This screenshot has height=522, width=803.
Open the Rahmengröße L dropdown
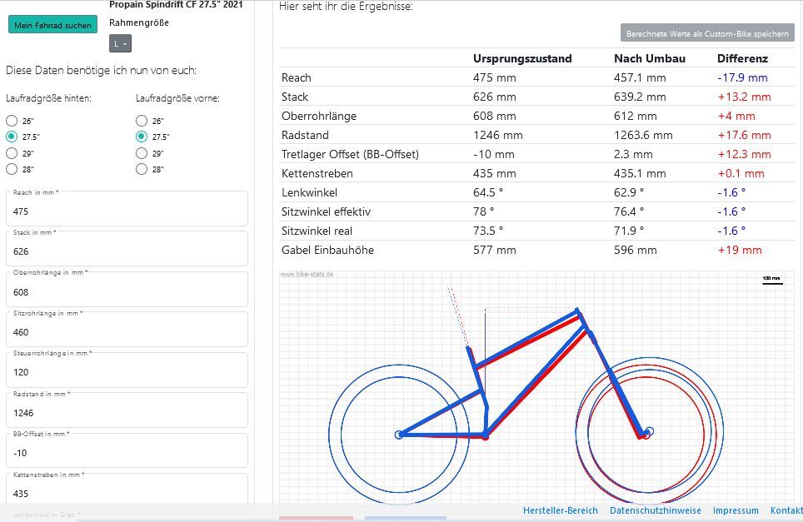point(120,43)
